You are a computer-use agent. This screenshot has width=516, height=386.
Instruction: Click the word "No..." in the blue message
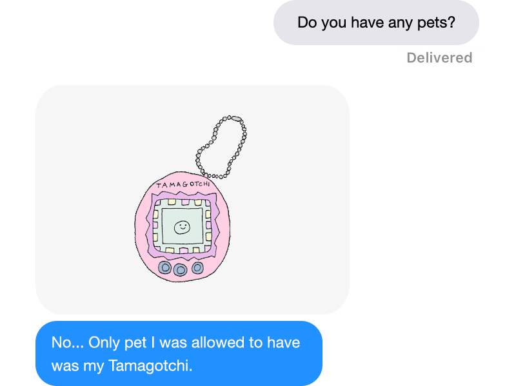coord(68,342)
